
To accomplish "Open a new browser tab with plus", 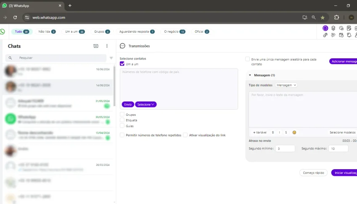I will pyautogui.click(x=70, y=6).
